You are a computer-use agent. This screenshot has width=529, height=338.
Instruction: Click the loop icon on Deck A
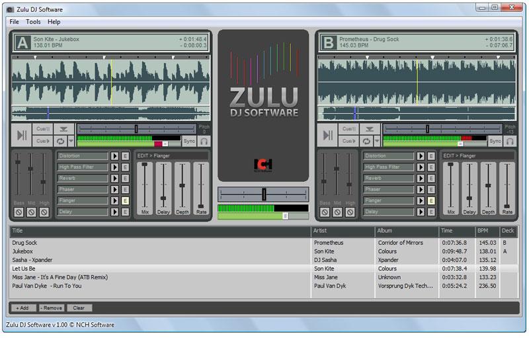click(61, 141)
